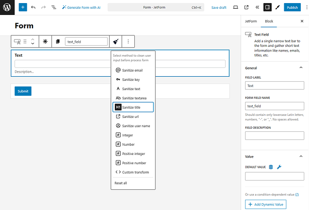Click the sanitize broom icon in block toolbar
This screenshot has height=210, width=309.
coord(116,41)
